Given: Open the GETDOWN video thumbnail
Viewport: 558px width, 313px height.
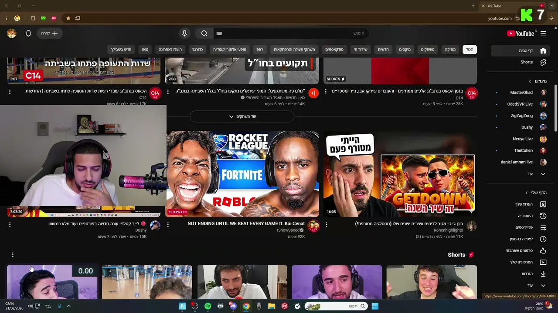Looking at the screenshot, I should click(400, 174).
